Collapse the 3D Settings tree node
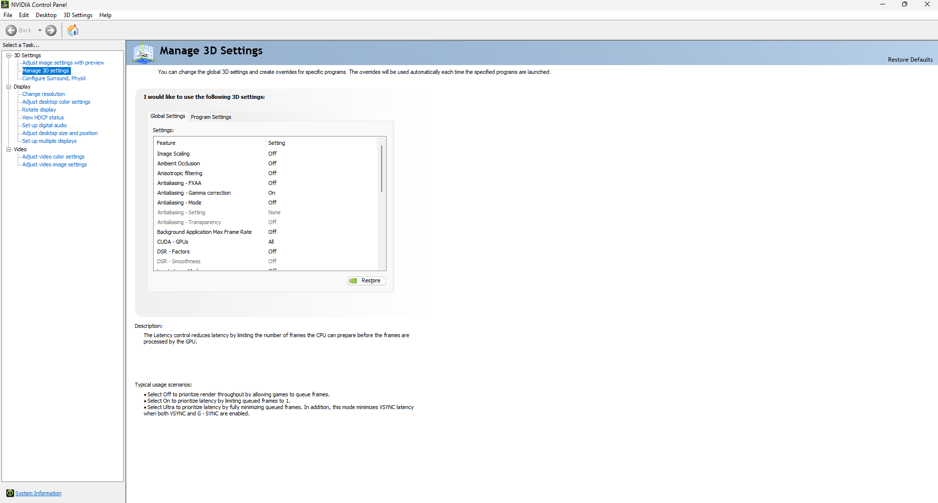938x503 pixels. click(x=9, y=55)
